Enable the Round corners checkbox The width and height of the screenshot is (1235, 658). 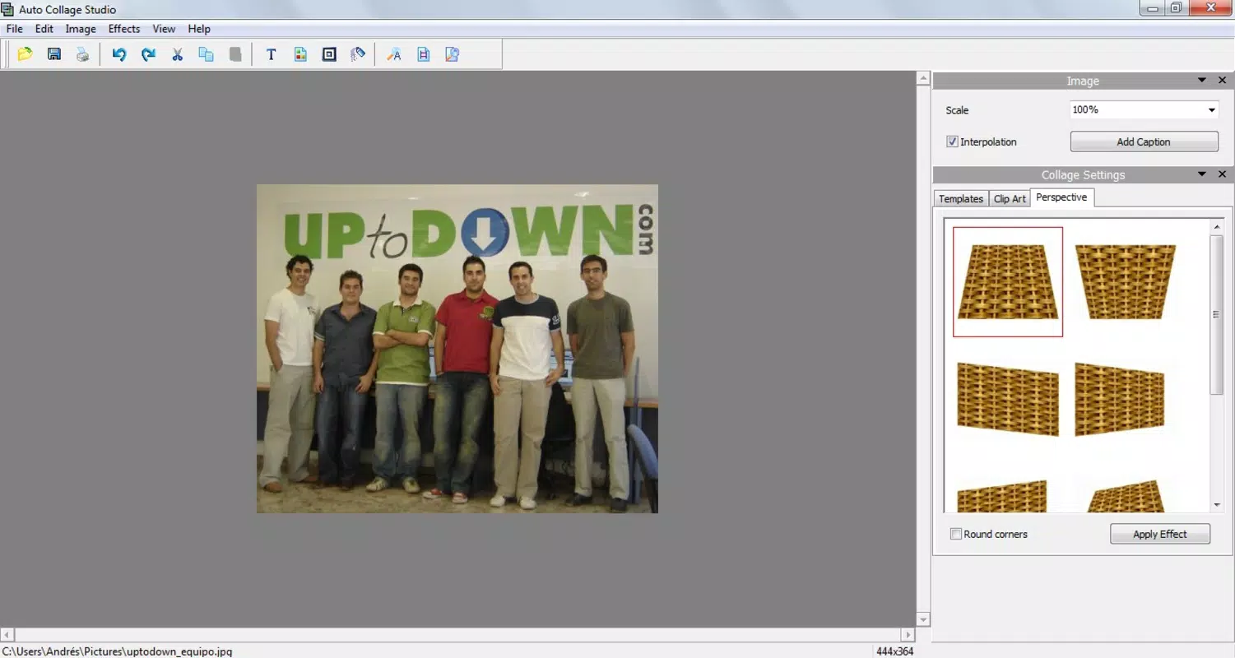(956, 534)
